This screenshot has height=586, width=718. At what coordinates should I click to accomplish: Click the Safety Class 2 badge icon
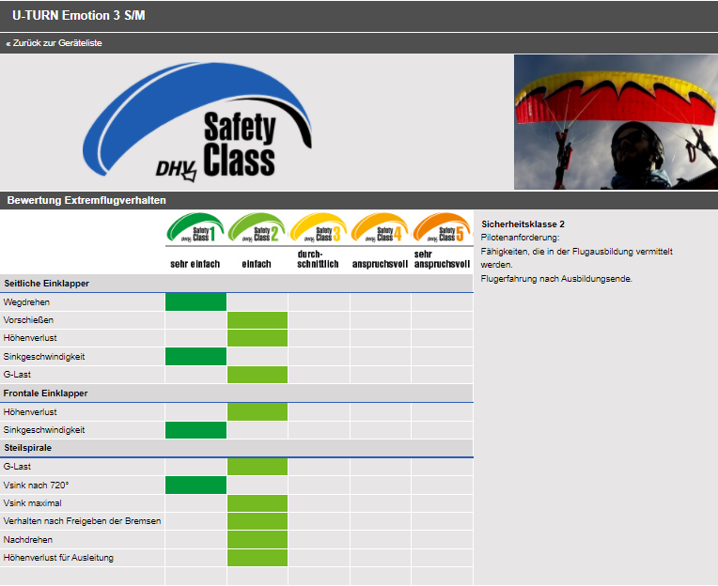(257, 227)
